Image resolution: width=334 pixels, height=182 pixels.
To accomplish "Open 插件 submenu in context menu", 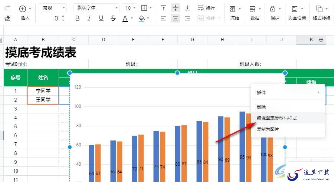I will pos(288,92).
